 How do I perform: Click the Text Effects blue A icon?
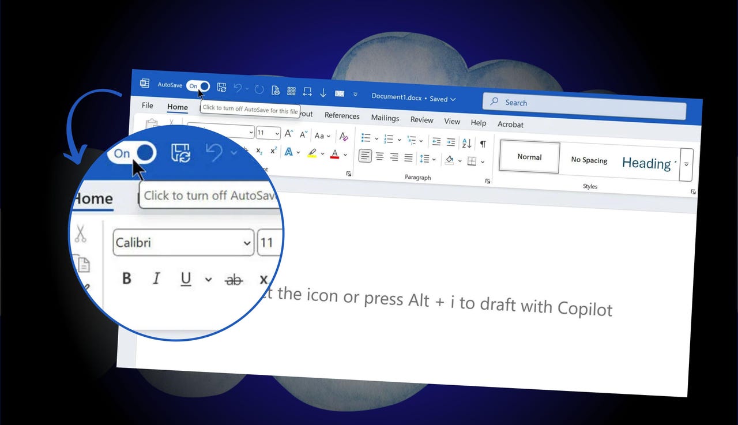coord(288,152)
